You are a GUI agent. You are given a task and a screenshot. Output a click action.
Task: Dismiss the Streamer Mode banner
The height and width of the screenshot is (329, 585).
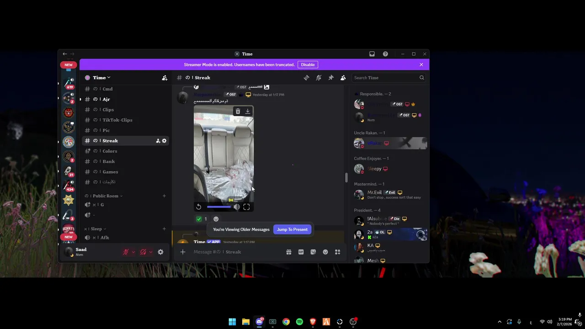tap(421, 65)
